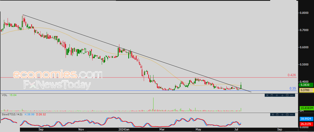
Task: Maximize the SlowSTO indicator panel
Action: [x=277, y=115]
